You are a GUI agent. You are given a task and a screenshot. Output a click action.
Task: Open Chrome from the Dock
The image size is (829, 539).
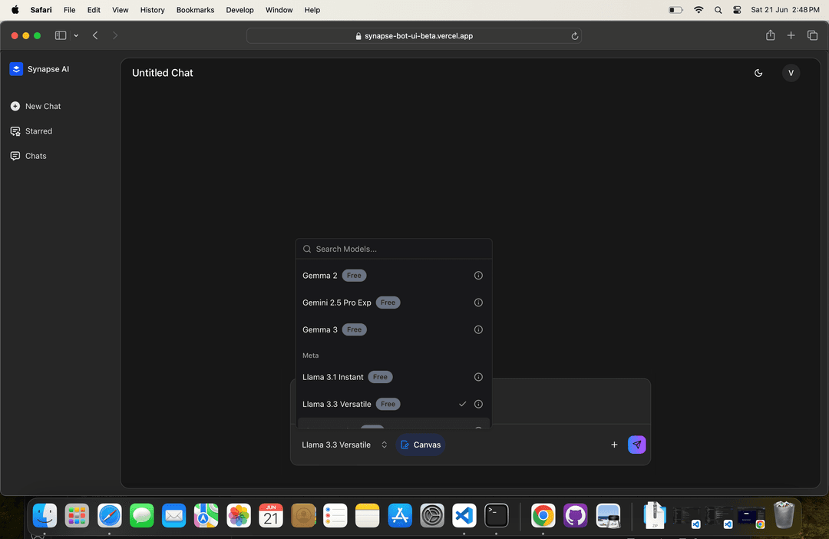(543, 515)
